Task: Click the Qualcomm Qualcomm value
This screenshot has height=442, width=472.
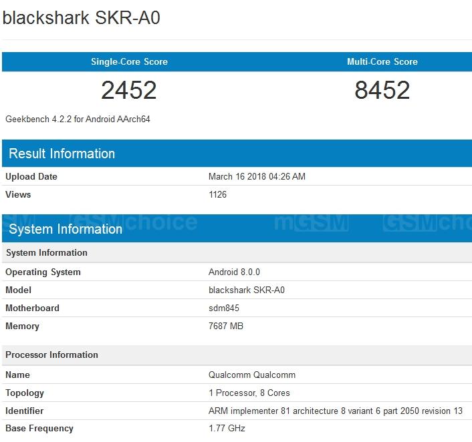Action: tap(252, 375)
